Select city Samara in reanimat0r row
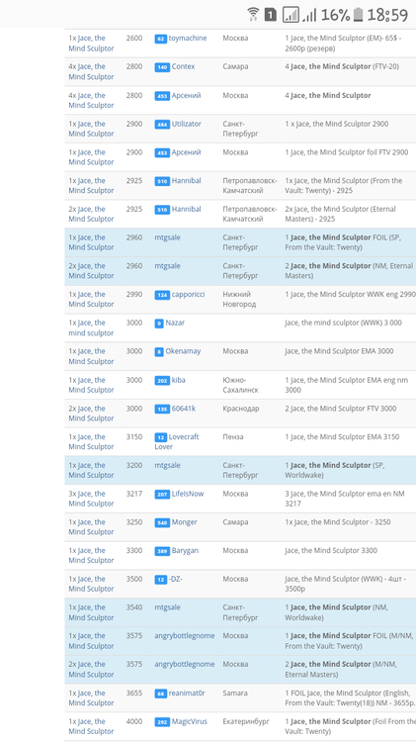The image size is (416, 742). click(235, 694)
